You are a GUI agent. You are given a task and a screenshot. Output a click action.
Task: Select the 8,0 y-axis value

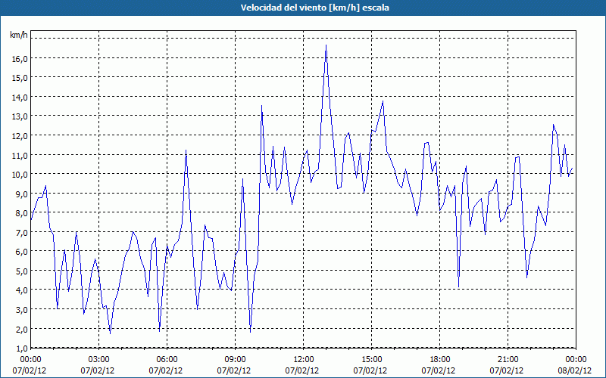tap(21, 213)
